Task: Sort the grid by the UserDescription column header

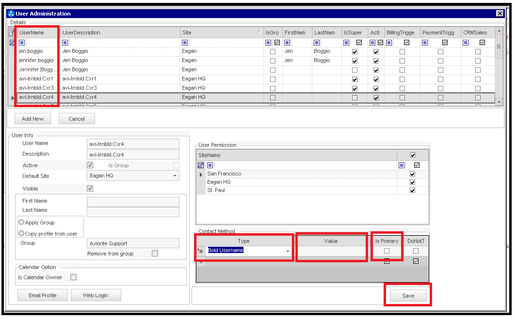Action: point(120,32)
